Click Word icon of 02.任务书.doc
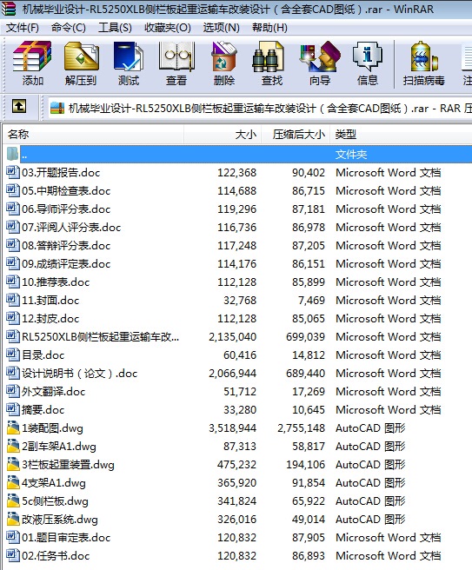Image resolution: width=472 pixels, height=570 pixels. pyautogui.click(x=13, y=555)
